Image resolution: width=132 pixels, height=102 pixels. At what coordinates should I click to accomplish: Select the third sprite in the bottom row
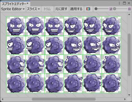(x=54, y=83)
